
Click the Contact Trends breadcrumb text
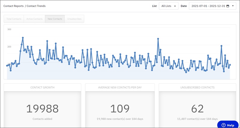click(36, 6)
